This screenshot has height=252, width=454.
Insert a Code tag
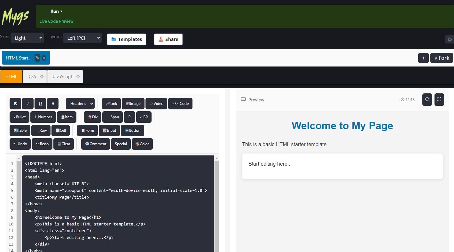coord(180,104)
